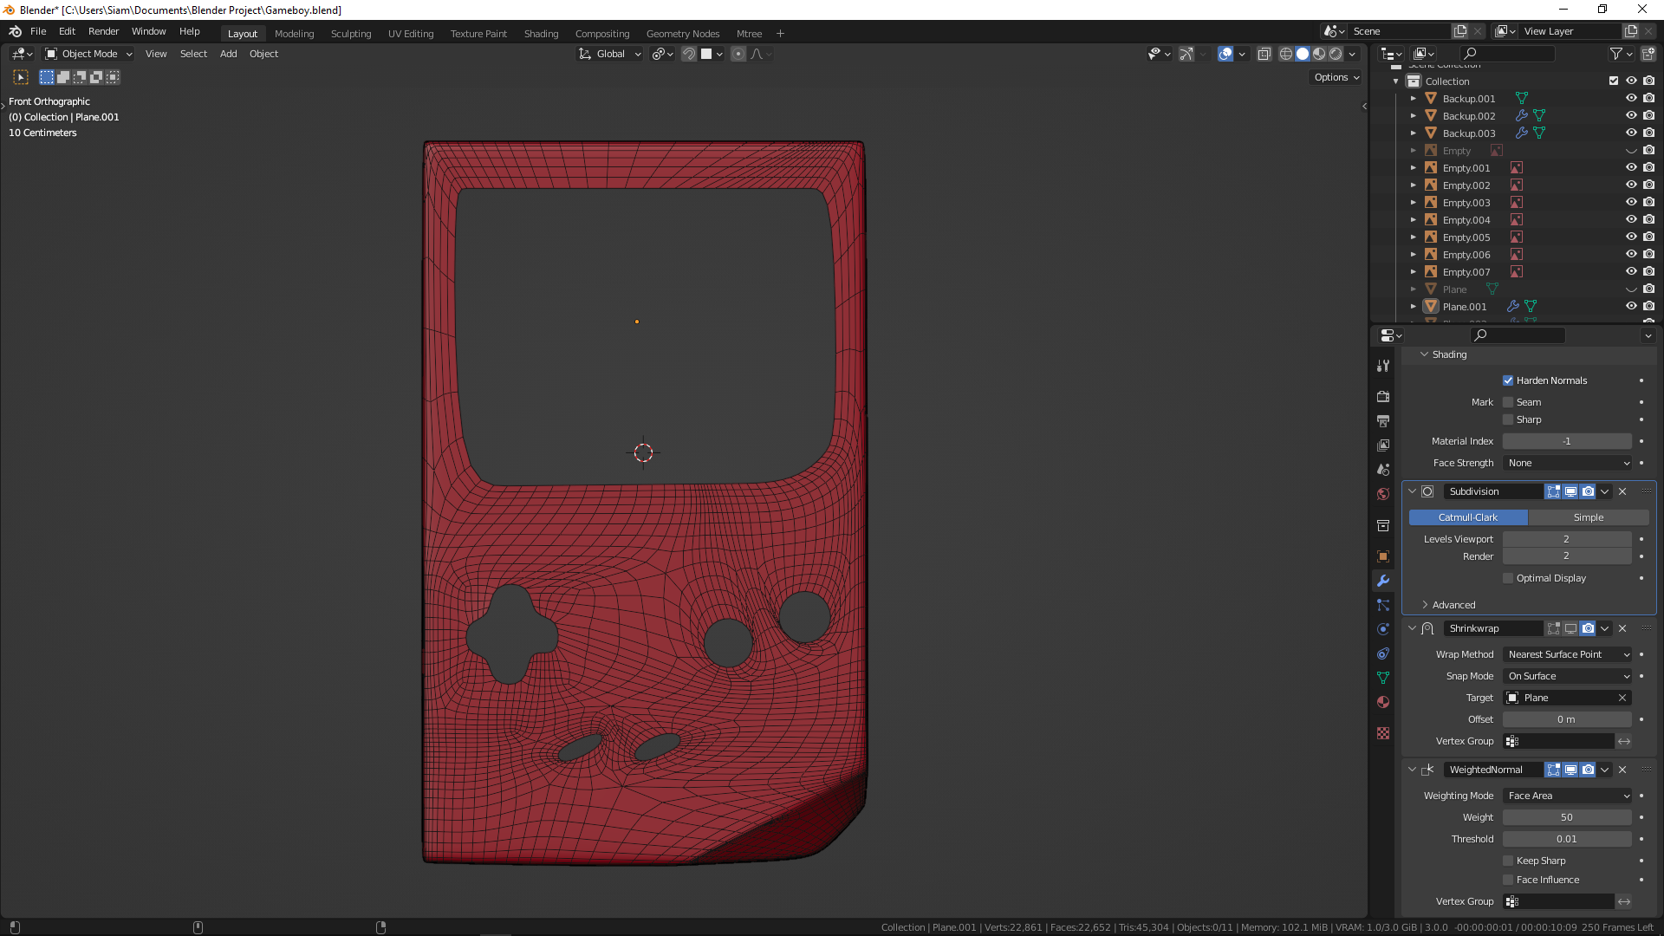The width and height of the screenshot is (1664, 936).
Task: Toggle Shrinkwrap modifier viewport display
Action: coord(1570,628)
